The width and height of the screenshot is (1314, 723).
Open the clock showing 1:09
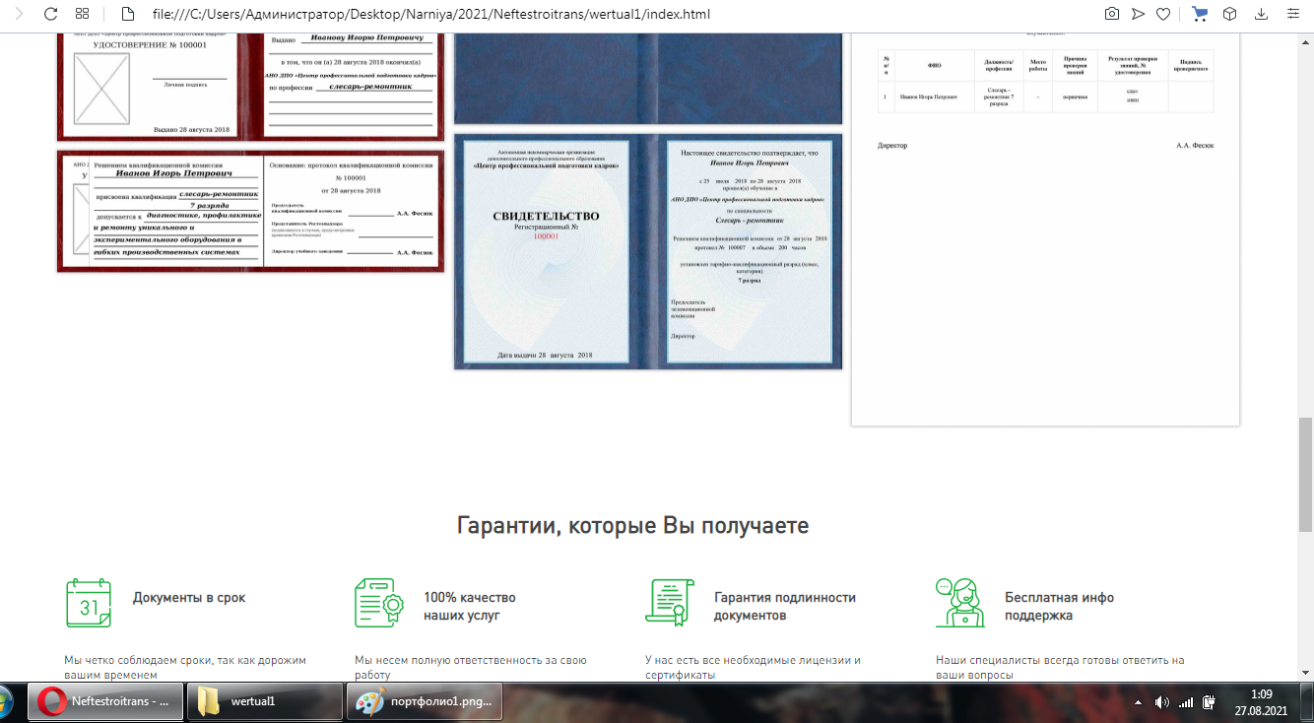[x=1260, y=703]
